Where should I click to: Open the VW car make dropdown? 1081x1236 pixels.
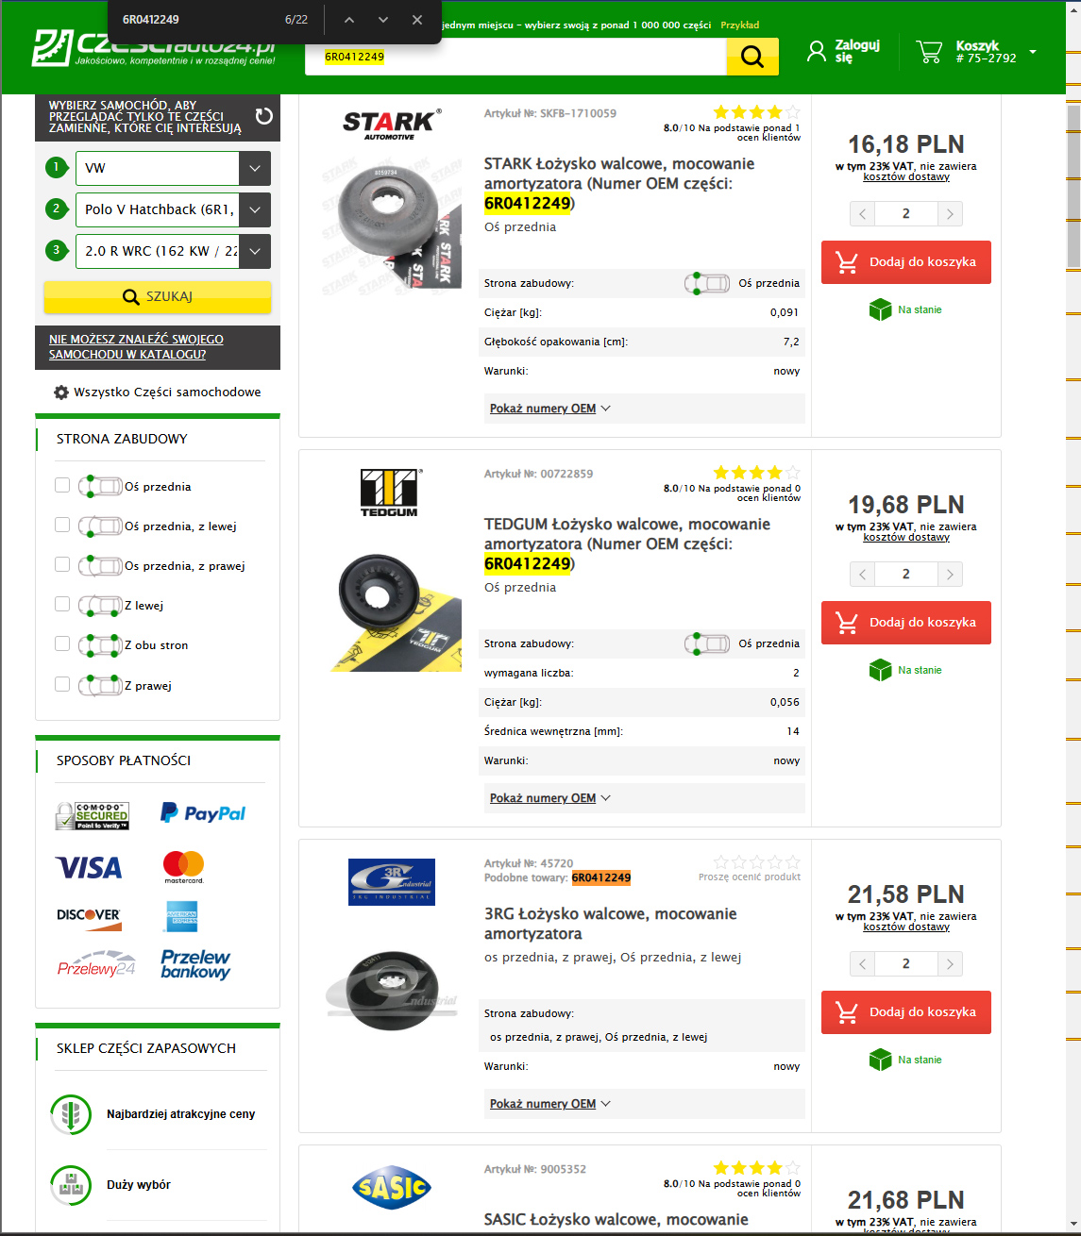[173, 168]
